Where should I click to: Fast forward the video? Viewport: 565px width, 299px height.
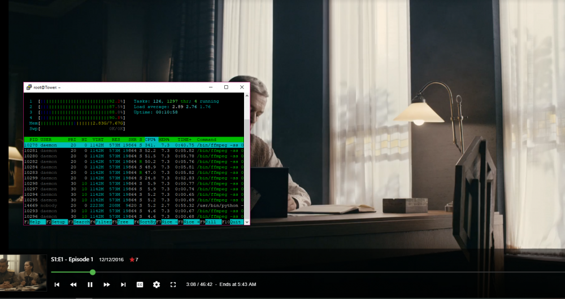107,284
